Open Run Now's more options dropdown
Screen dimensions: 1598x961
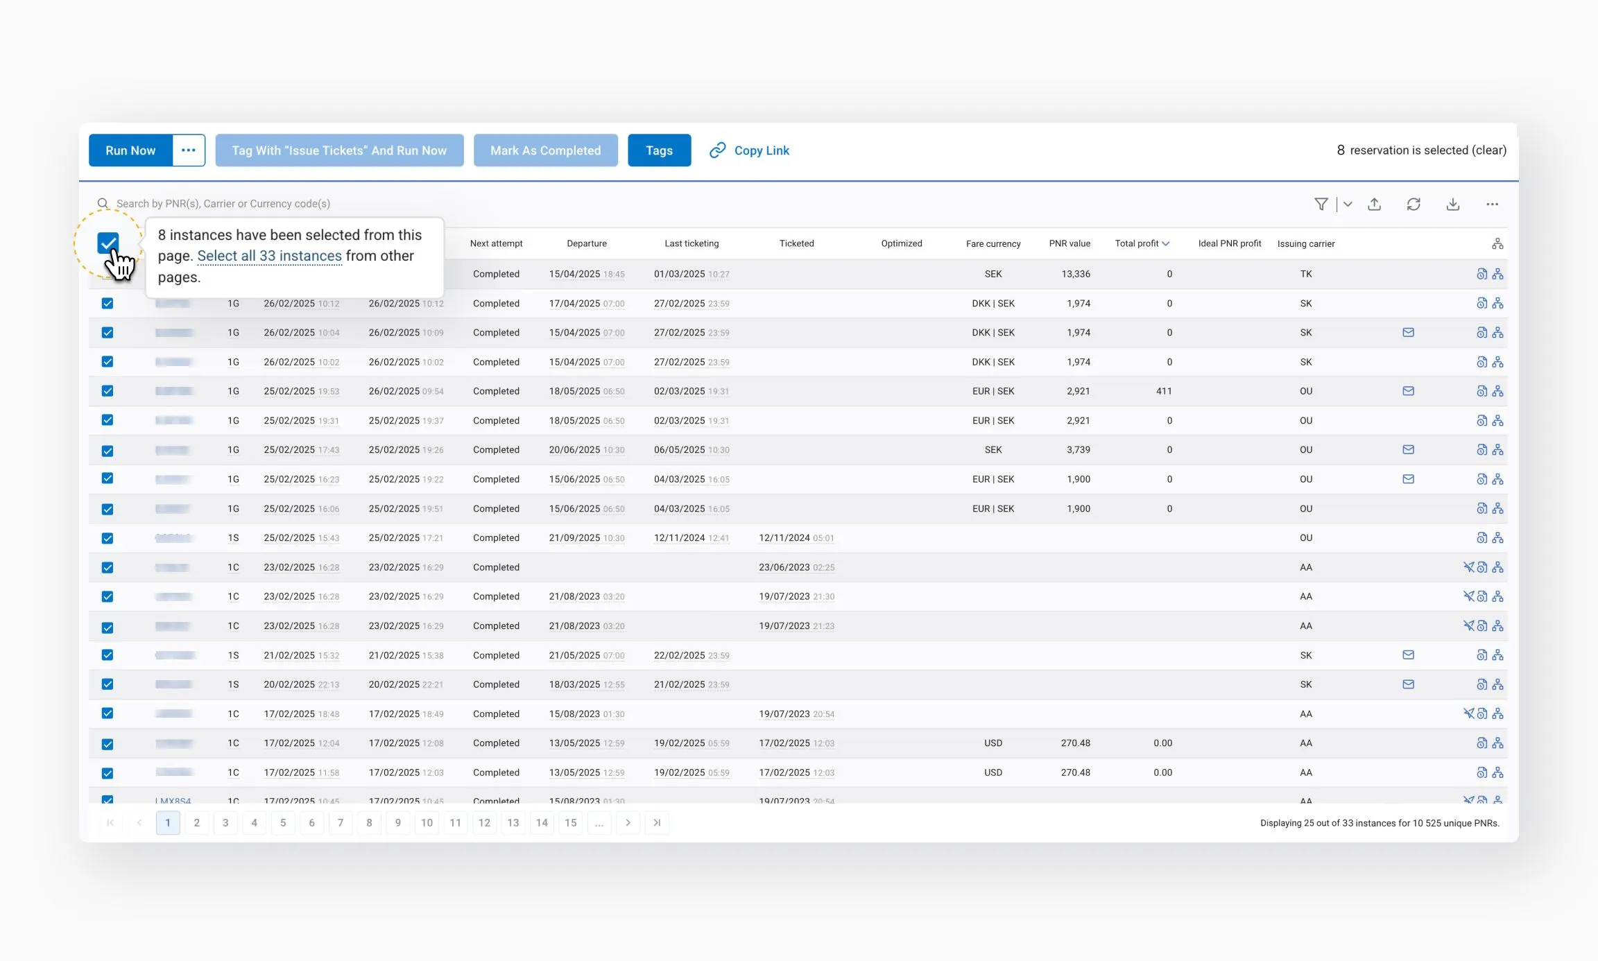pyautogui.click(x=188, y=150)
